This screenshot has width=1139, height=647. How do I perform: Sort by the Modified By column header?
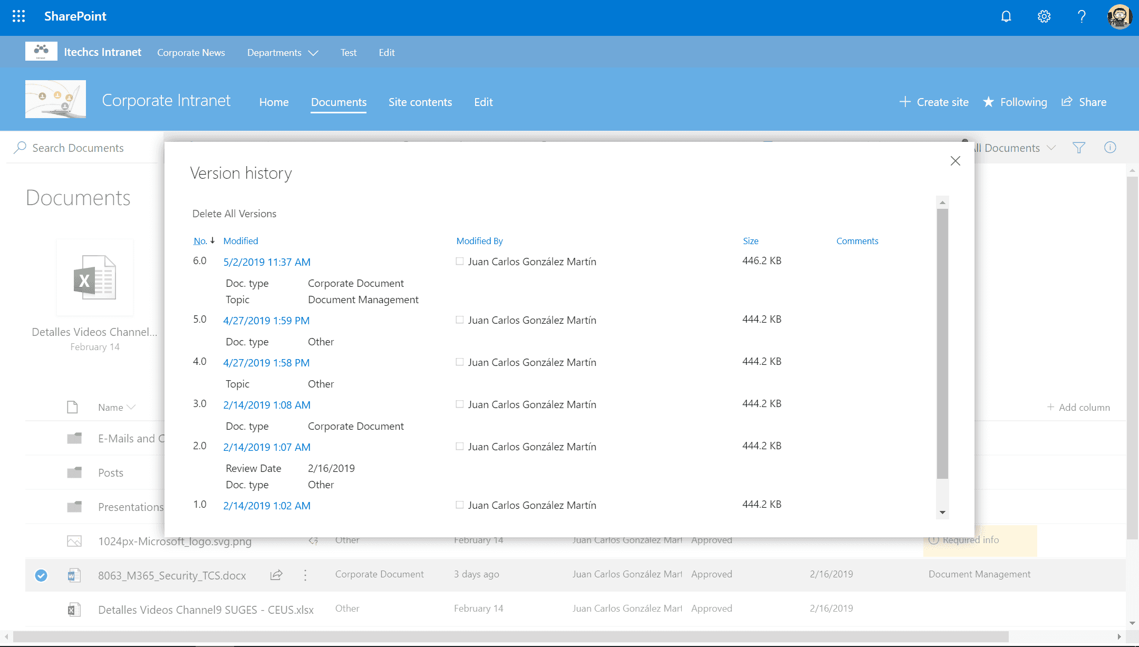tap(479, 241)
